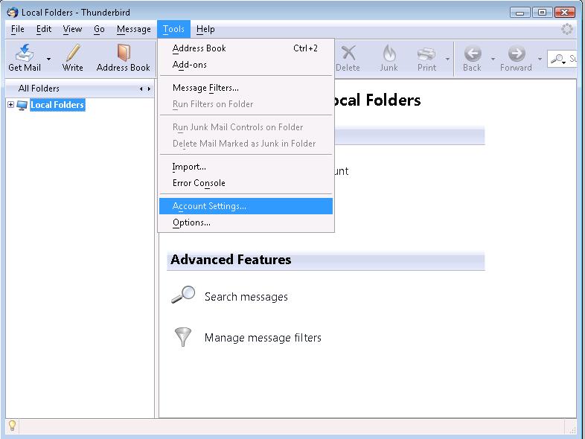Click the search input field
This screenshot has height=439, width=585.
point(562,59)
